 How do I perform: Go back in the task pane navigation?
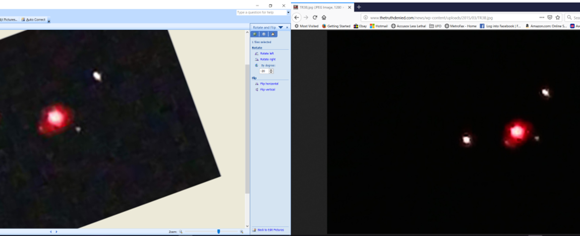[x=255, y=34]
